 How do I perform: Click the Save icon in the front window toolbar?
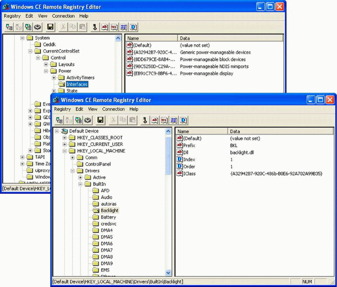(101, 120)
